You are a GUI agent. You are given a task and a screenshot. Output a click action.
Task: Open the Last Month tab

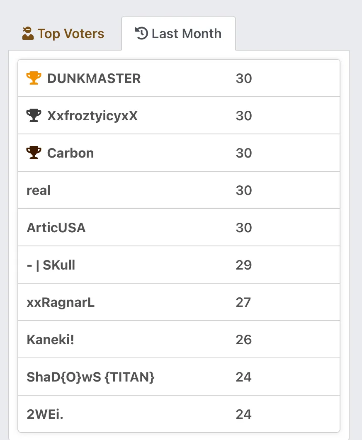click(178, 34)
